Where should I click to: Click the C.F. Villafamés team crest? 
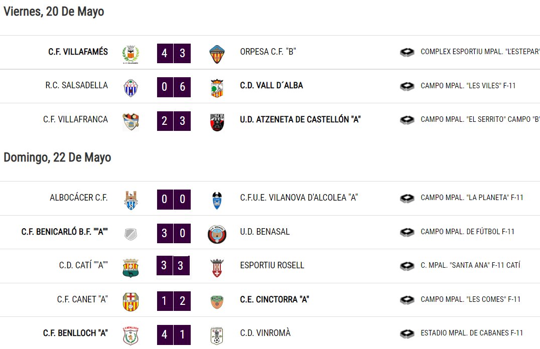coord(131,54)
